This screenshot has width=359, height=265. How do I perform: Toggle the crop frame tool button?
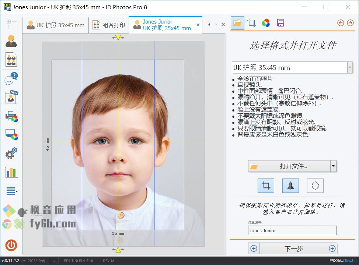[x=266, y=185]
